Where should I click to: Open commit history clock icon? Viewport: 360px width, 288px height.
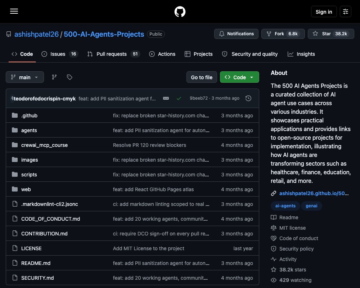(x=248, y=98)
